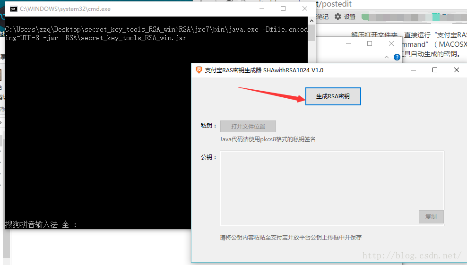Click the 公钥 label
The height and width of the screenshot is (265, 467).
coord(208,157)
